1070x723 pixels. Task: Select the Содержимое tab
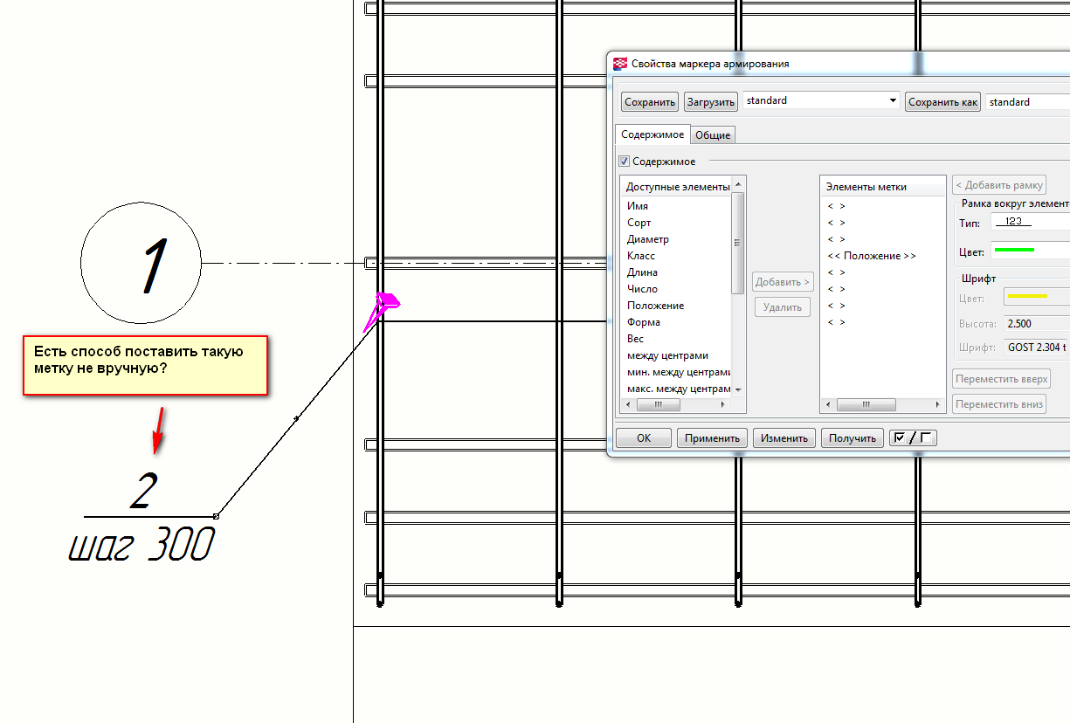(652, 135)
